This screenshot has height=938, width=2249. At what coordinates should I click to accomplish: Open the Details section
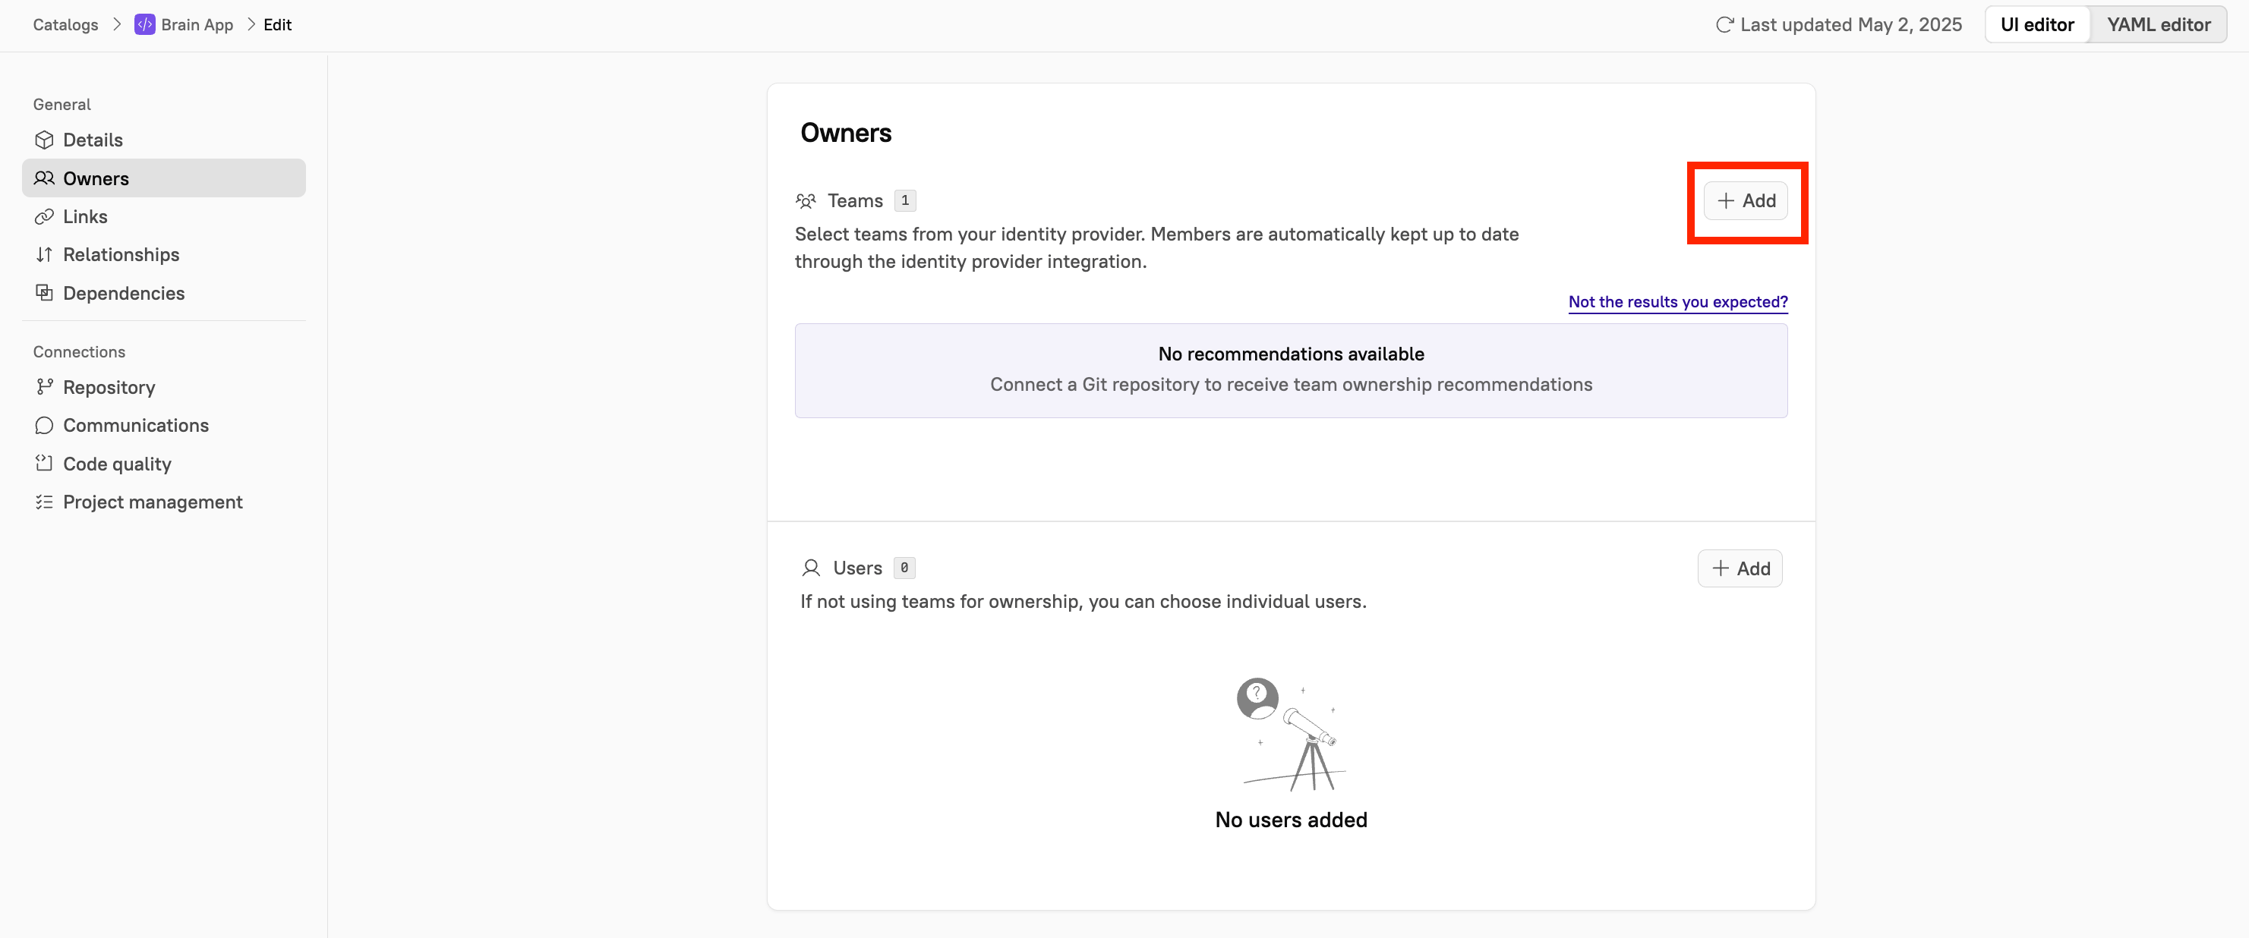point(164,140)
